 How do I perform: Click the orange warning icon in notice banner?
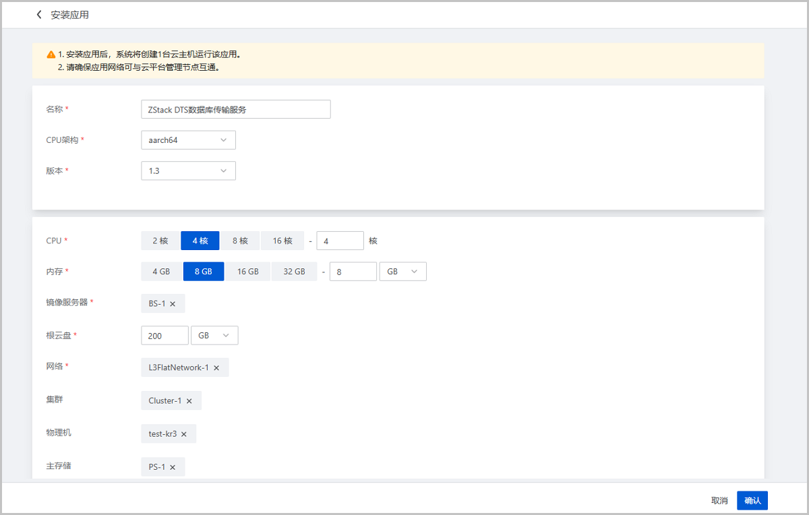point(51,55)
